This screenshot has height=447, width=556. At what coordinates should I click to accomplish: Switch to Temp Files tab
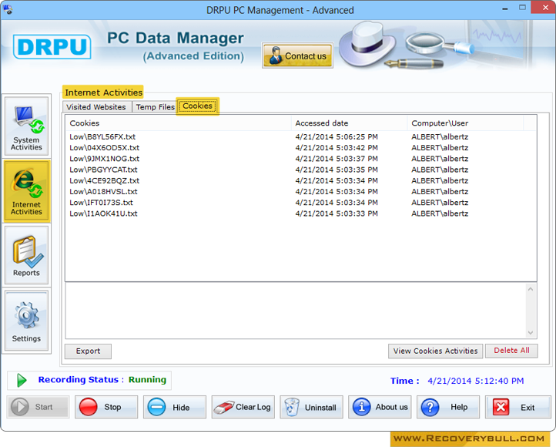click(x=155, y=107)
